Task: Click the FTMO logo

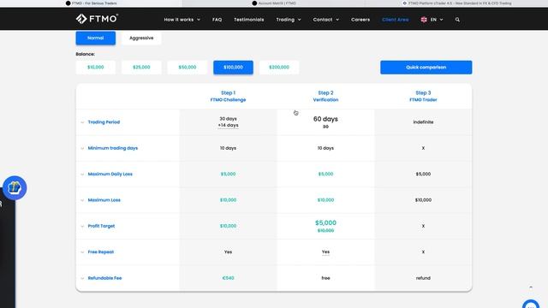Action: click(97, 19)
